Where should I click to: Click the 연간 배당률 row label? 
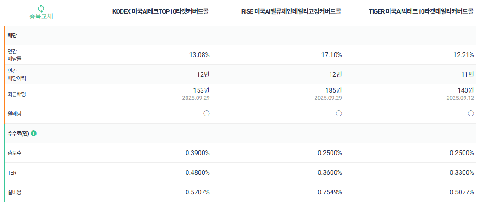[x=15, y=55]
